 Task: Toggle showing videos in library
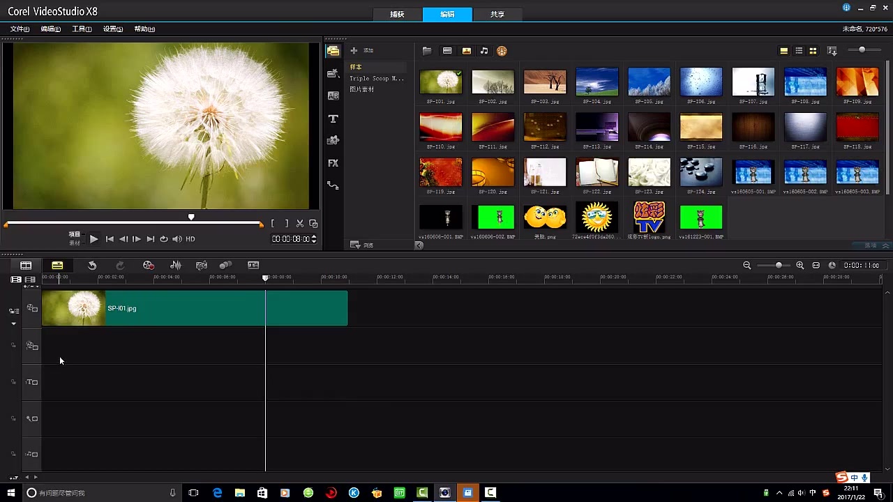pos(447,51)
